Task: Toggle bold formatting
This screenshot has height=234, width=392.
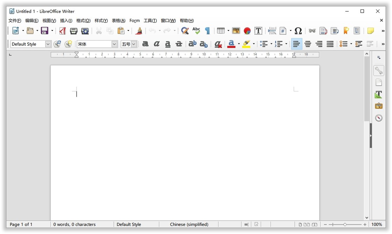Action: click(145, 44)
